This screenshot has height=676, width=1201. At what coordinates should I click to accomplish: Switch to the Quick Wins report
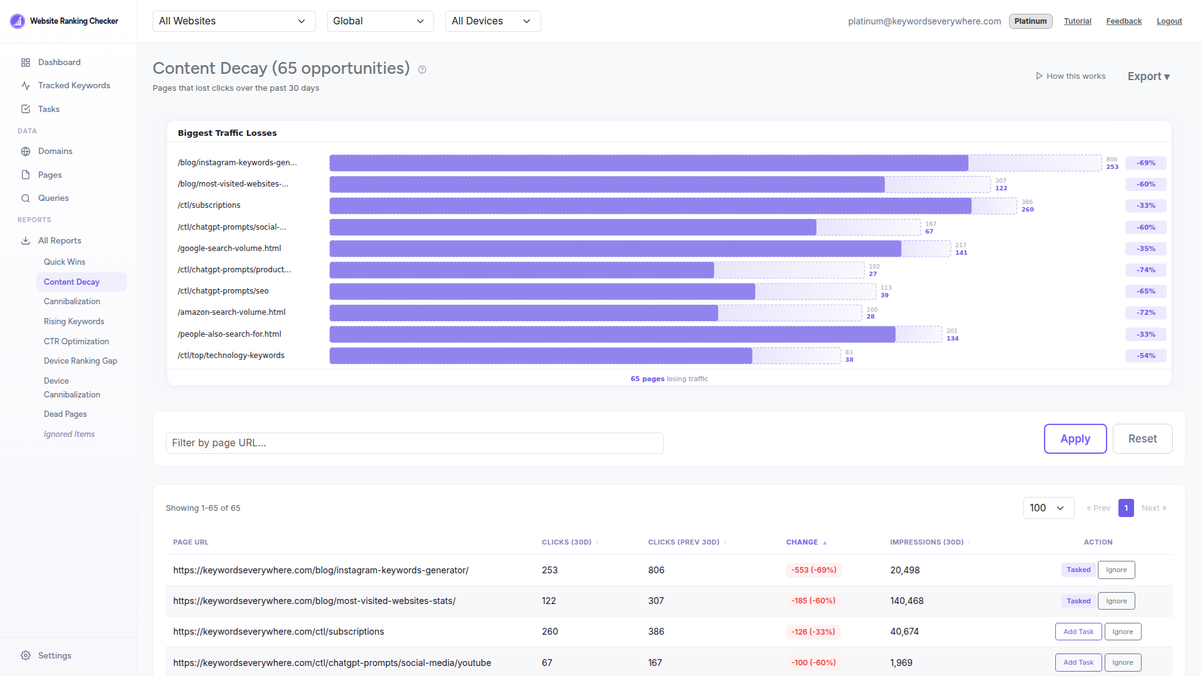[64, 262]
